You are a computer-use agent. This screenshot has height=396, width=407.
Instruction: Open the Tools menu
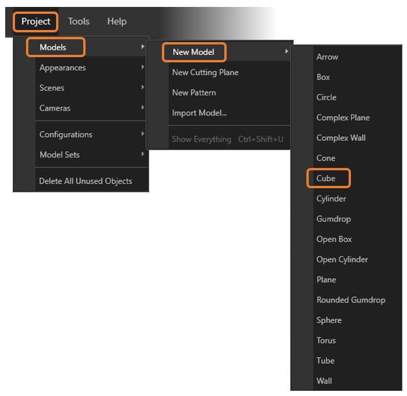[79, 21]
